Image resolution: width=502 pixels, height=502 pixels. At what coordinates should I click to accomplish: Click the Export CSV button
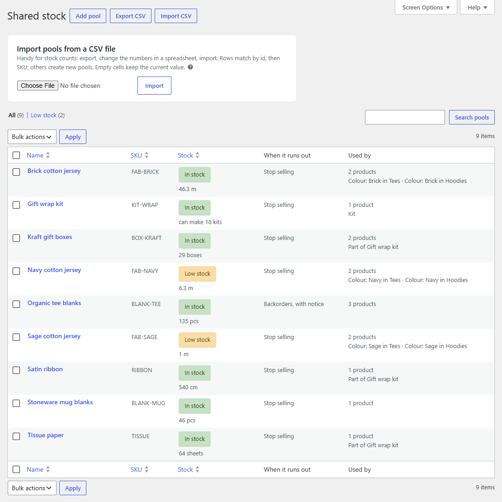click(131, 16)
